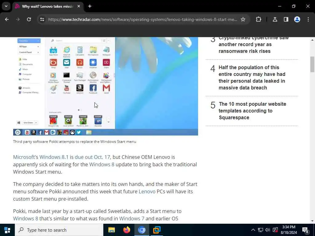Select the image caption about Pokki
Viewport: 315px width, 236px height.
point(74,141)
